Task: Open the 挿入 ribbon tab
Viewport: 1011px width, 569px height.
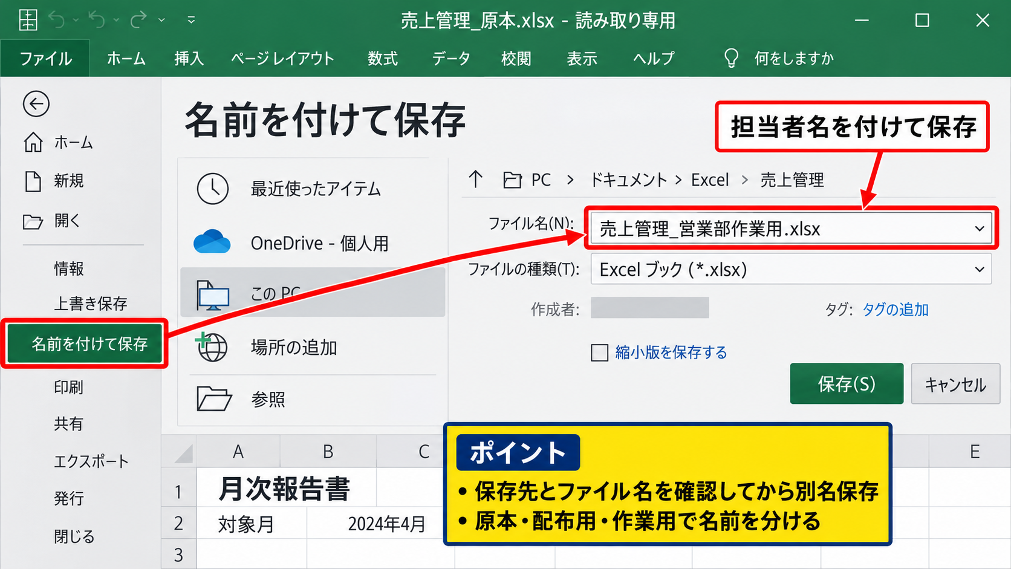Action: coord(189,58)
